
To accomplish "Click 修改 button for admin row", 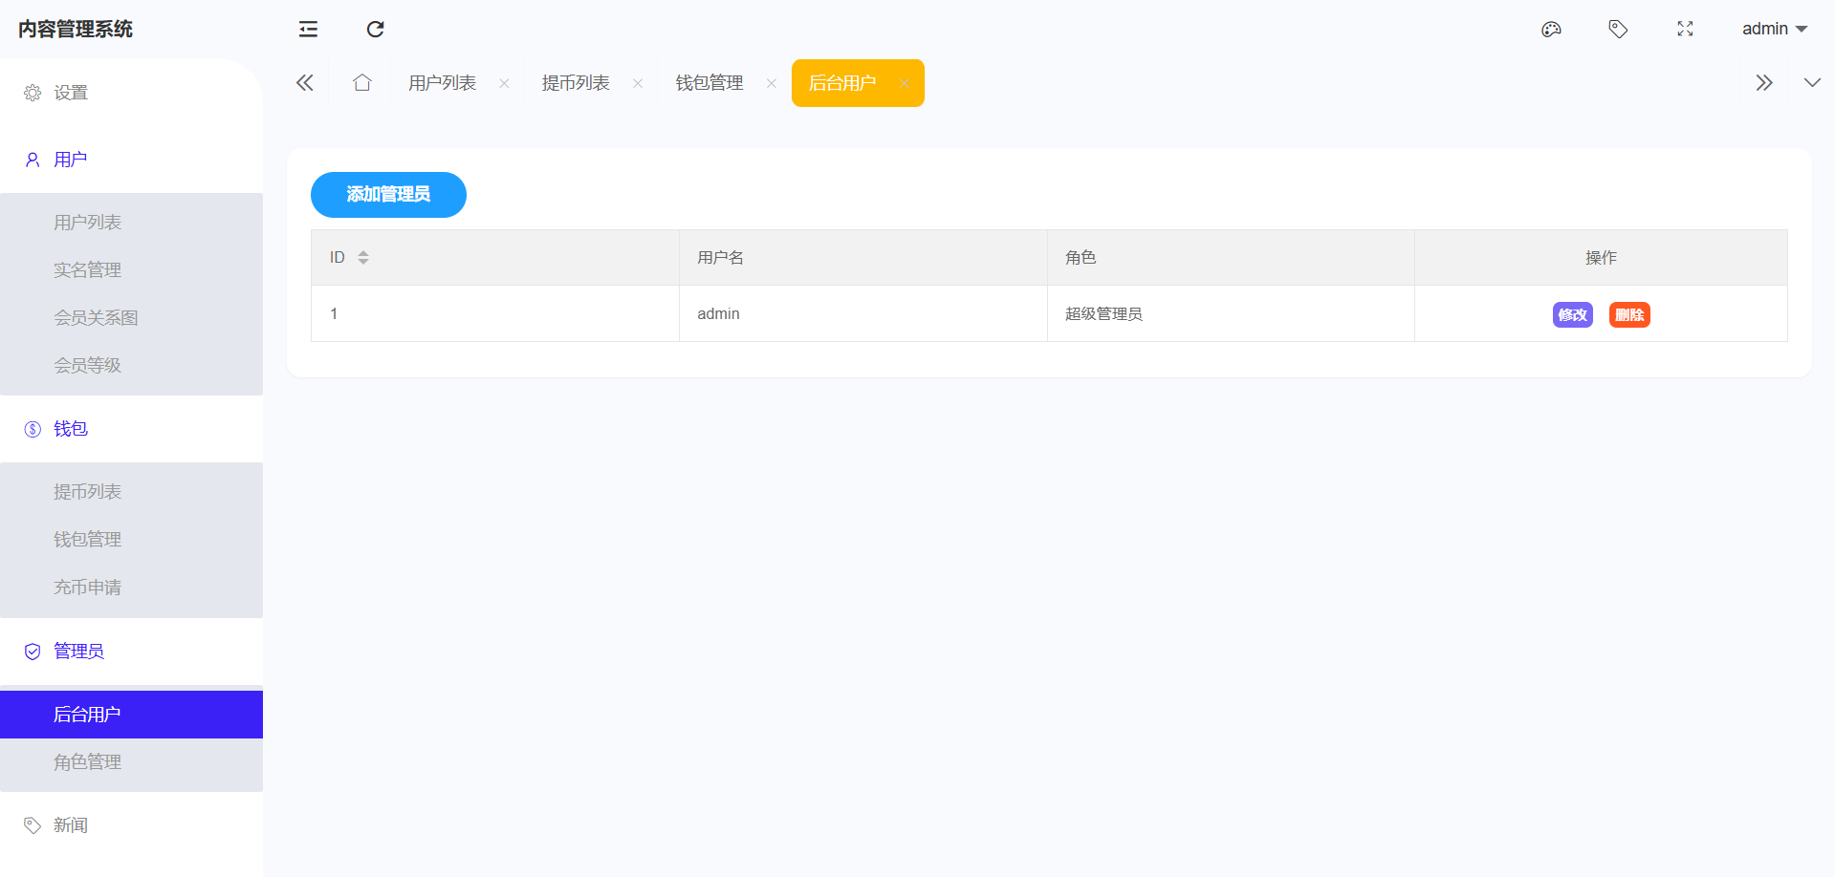I will [x=1572, y=315].
